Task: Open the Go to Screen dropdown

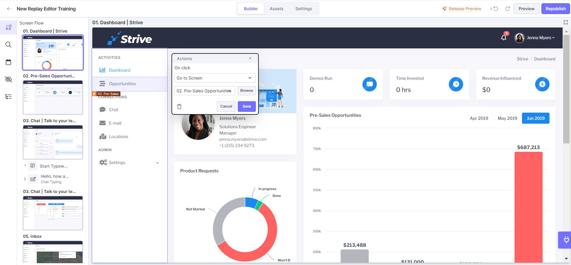Action: (x=215, y=78)
